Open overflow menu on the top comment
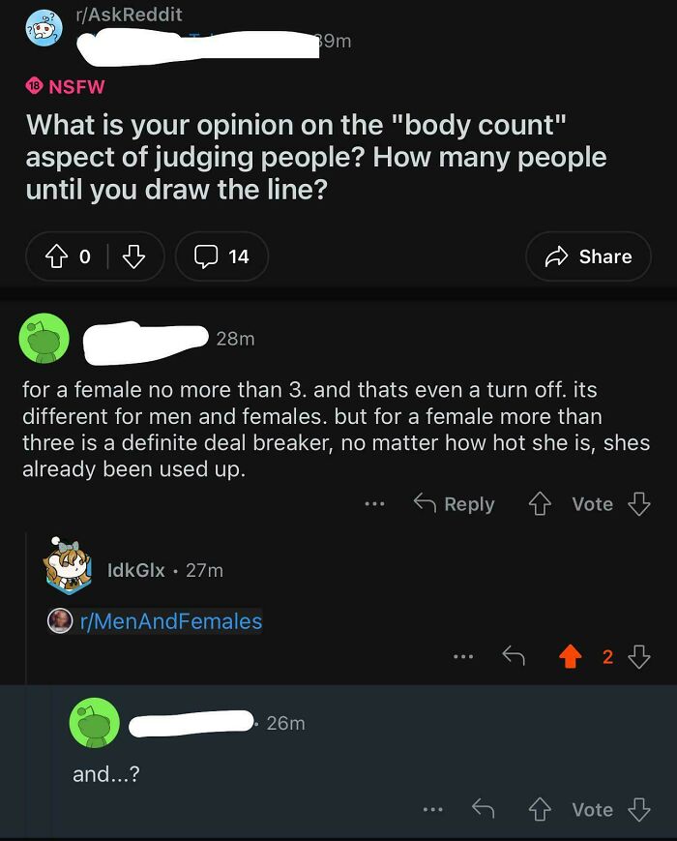677x841 pixels. tap(373, 503)
